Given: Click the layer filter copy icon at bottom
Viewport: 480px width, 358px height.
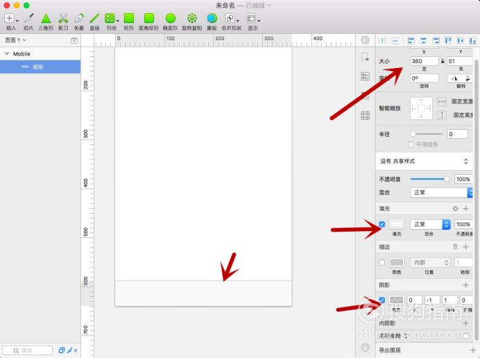Looking at the screenshot, I should [x=62, y=350].
